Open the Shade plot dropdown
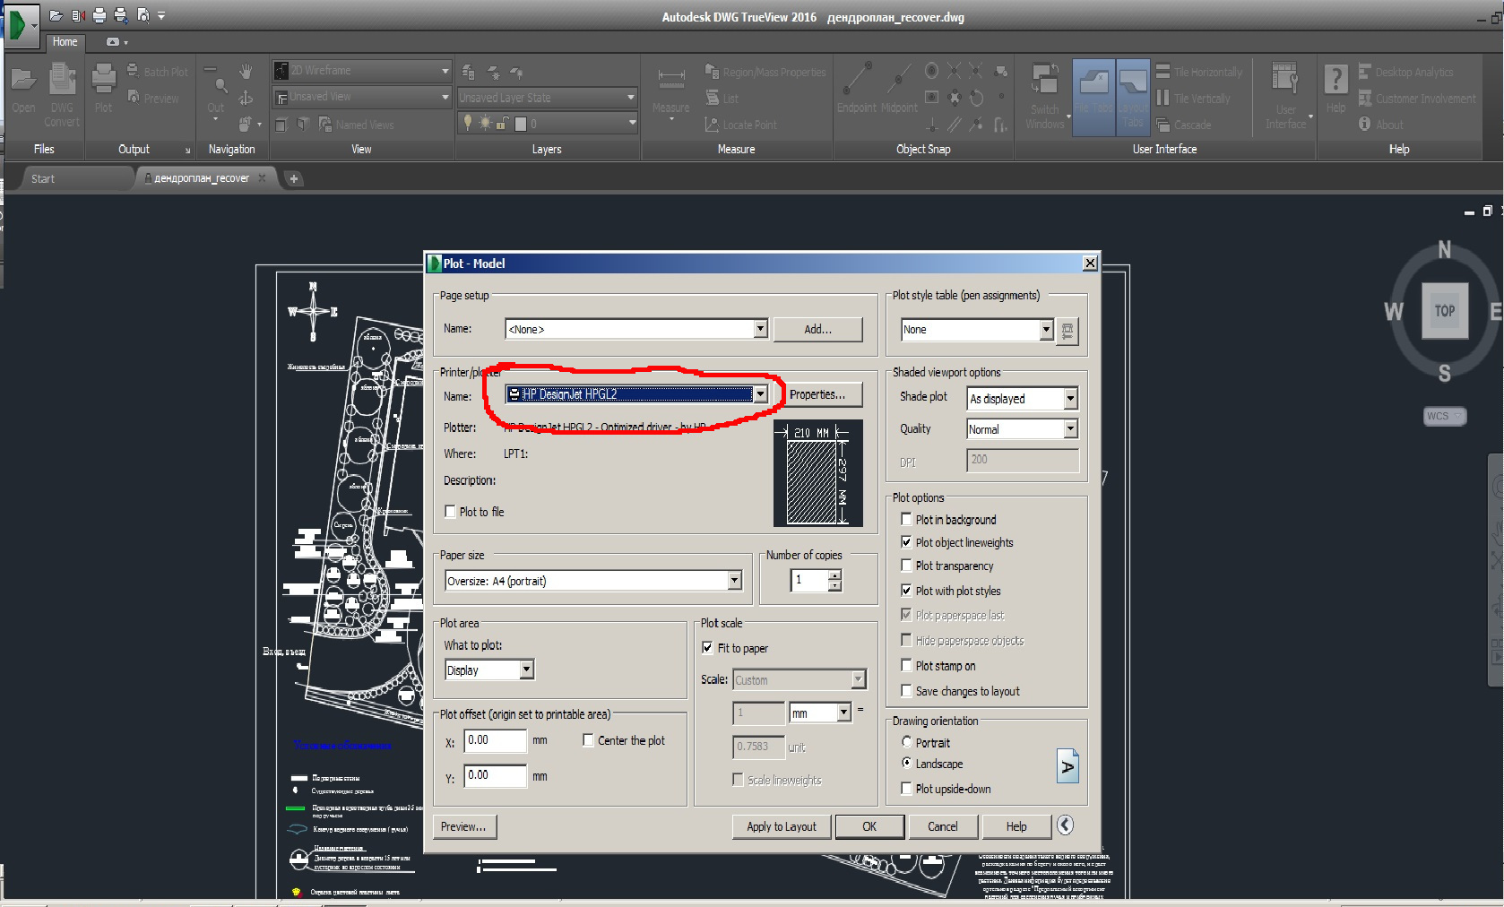The image size is (1504, 907). pyautogui.click(x=1070, y=399)
